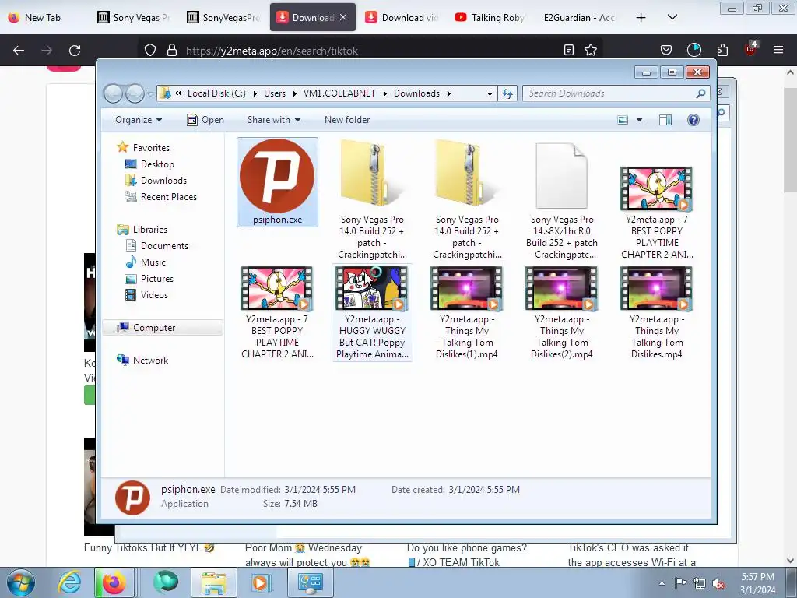
Task: Refresh the Downloads folder view
Action: tap(507, 93)
